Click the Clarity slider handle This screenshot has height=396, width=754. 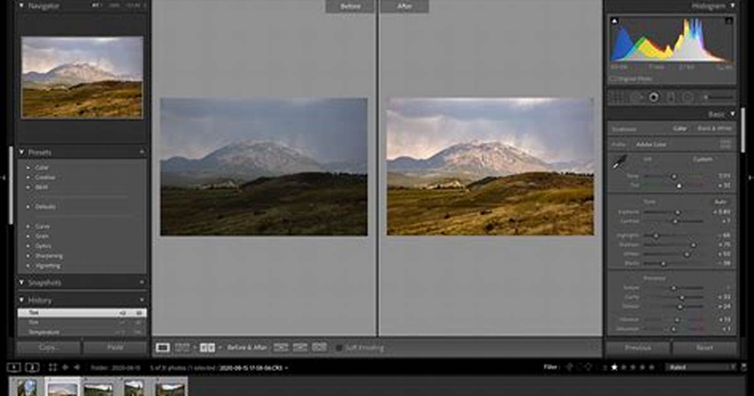[682, 298]
